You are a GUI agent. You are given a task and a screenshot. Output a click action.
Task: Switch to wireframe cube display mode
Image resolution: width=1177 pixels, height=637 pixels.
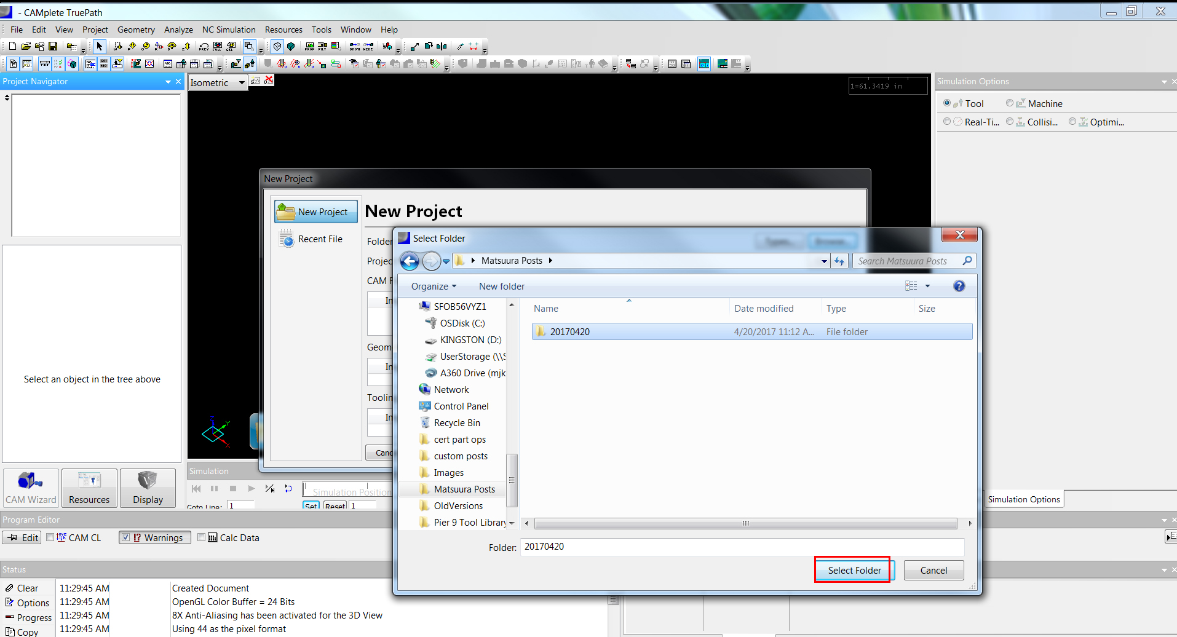[x=277, y=46]
